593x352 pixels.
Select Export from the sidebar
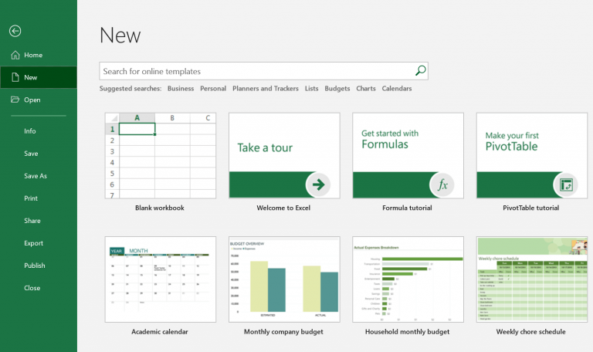tap(34, 243)
